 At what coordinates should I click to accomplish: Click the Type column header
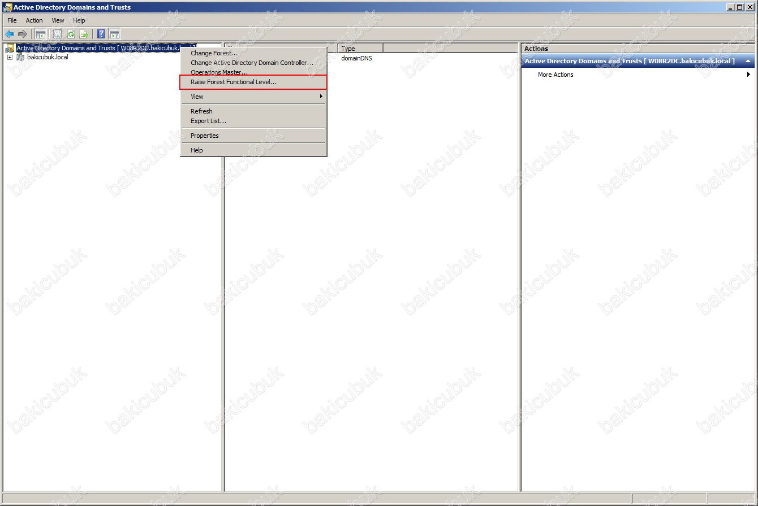click(x=361, y=49)
